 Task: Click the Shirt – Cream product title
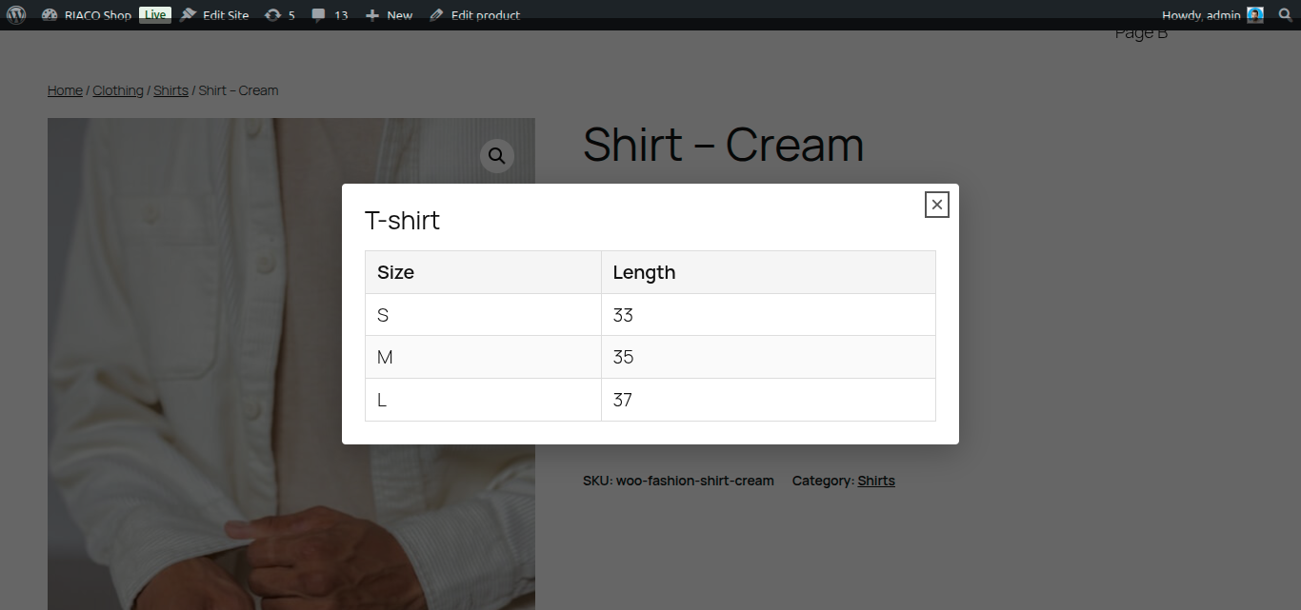click(723, 145)
